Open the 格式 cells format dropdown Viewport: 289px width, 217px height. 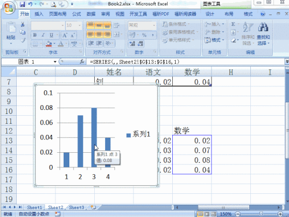[214, 40]
